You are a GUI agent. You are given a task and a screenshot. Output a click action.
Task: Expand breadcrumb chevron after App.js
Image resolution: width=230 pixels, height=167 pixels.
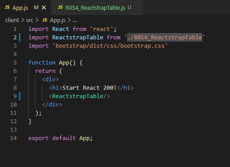pyautogui.click(x=69, y=20)
